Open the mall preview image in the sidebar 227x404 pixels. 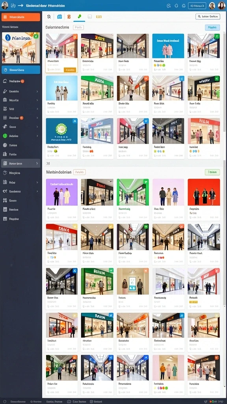click(21, 48)
